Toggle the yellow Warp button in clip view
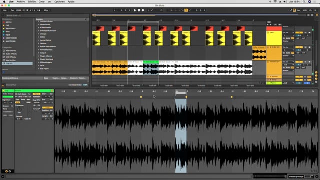This screenshot has width=320, height=180. point(36,94)
